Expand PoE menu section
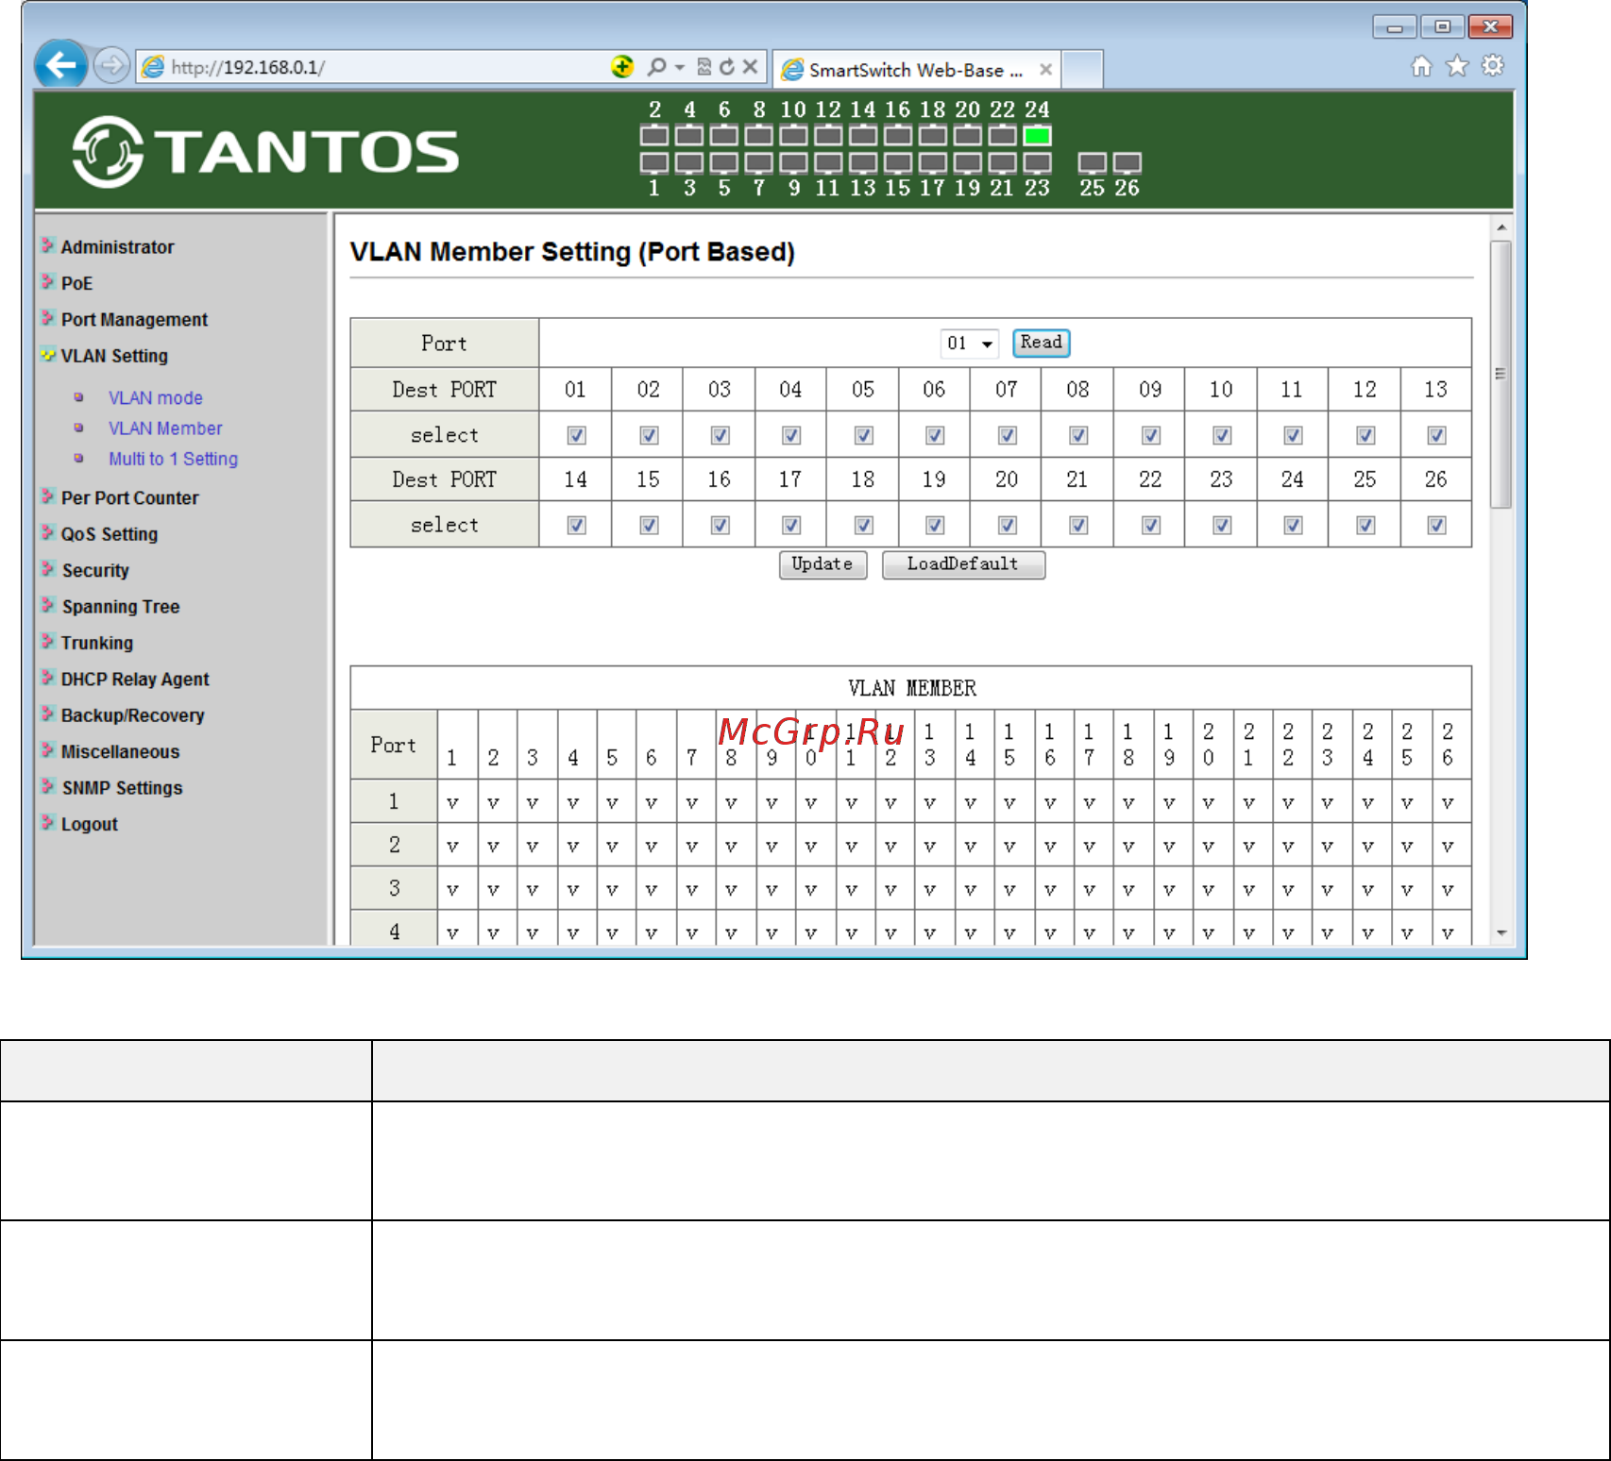This screenshot has height=1461, width=1611. pyautogui.click(x=76, y=283)
